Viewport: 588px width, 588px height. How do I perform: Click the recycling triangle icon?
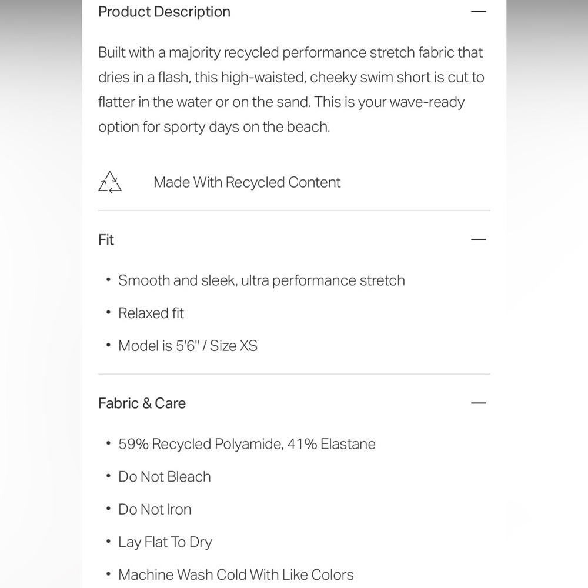pos(110,182)
